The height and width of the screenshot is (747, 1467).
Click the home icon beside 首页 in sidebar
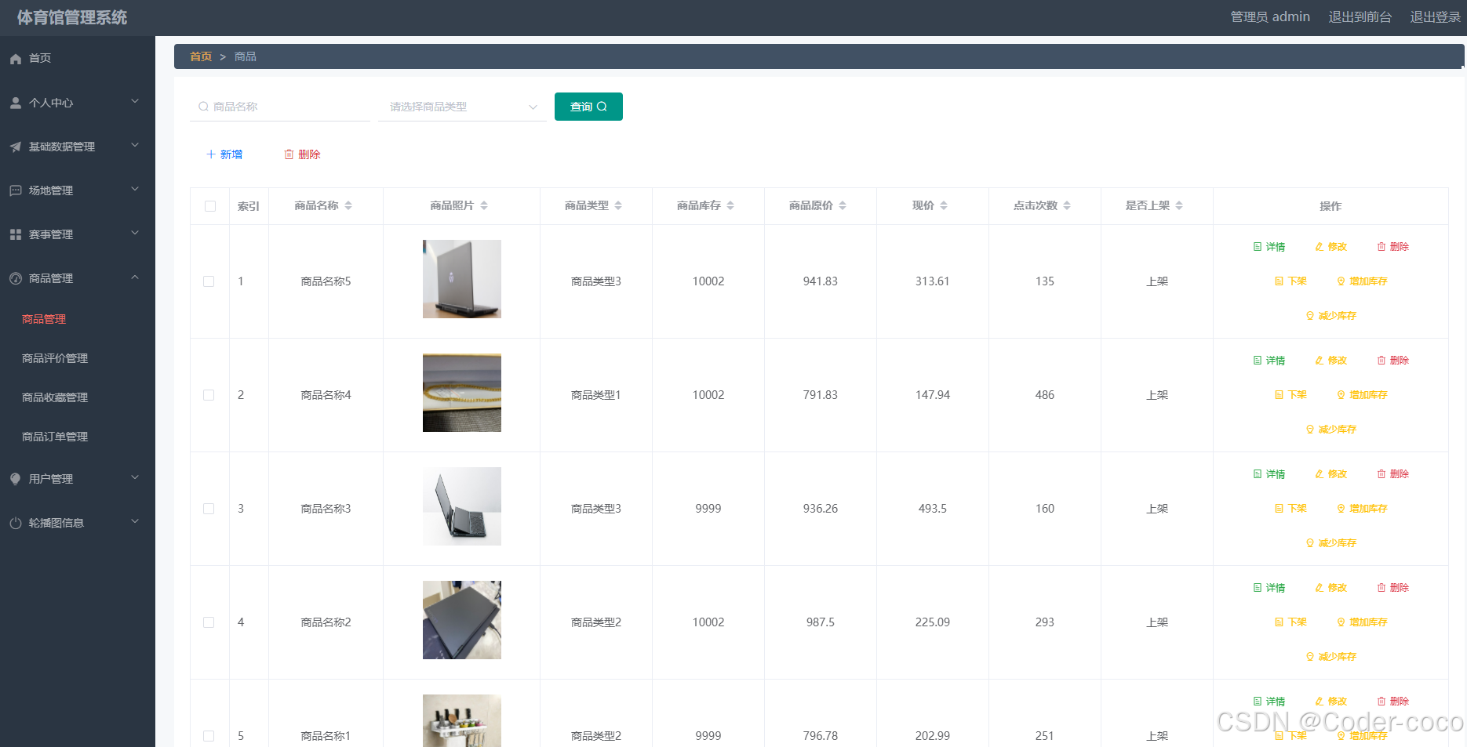15,59
